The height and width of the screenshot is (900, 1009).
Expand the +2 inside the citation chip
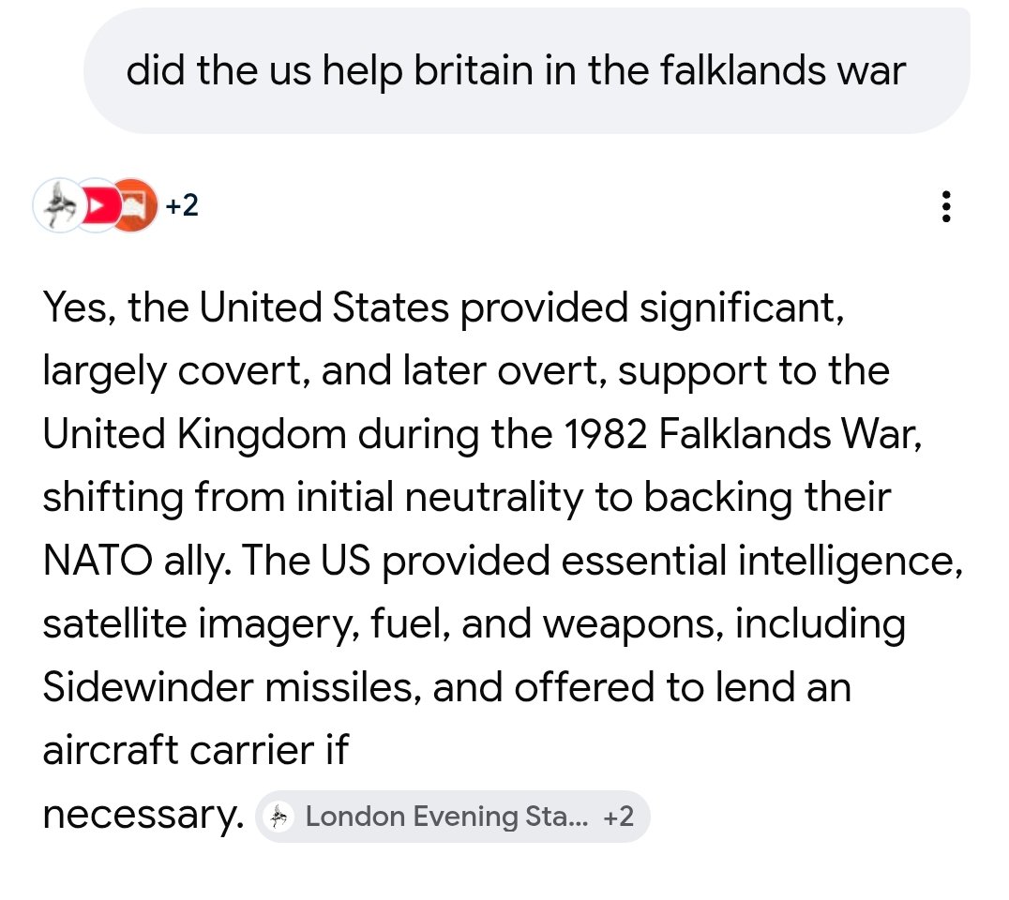pos(618,817)
